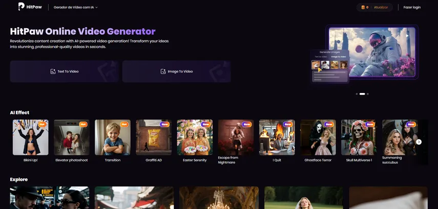Image resolution: width=438 pixels, height=209 pixels.
Task: Click the New badge on Easter Serenity
Action: (x=206, y=124)
